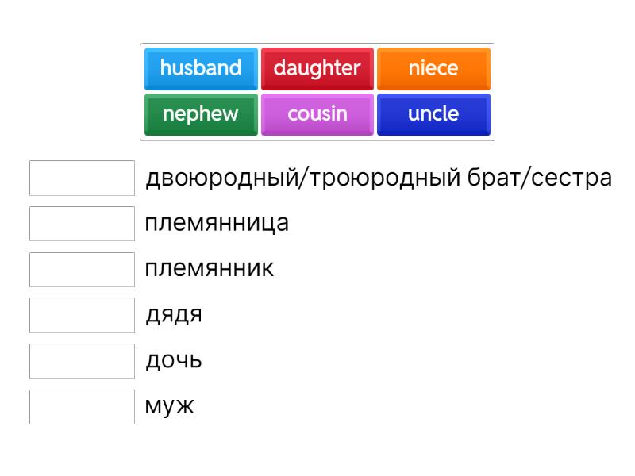Choose the answer box next to 'дядя'

(83, 315)
